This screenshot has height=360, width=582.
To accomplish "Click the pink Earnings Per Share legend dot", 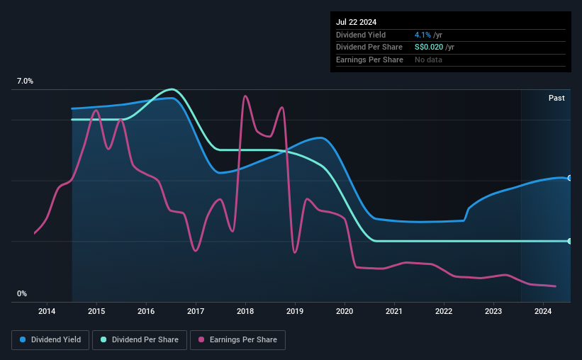I will (201, 339).
